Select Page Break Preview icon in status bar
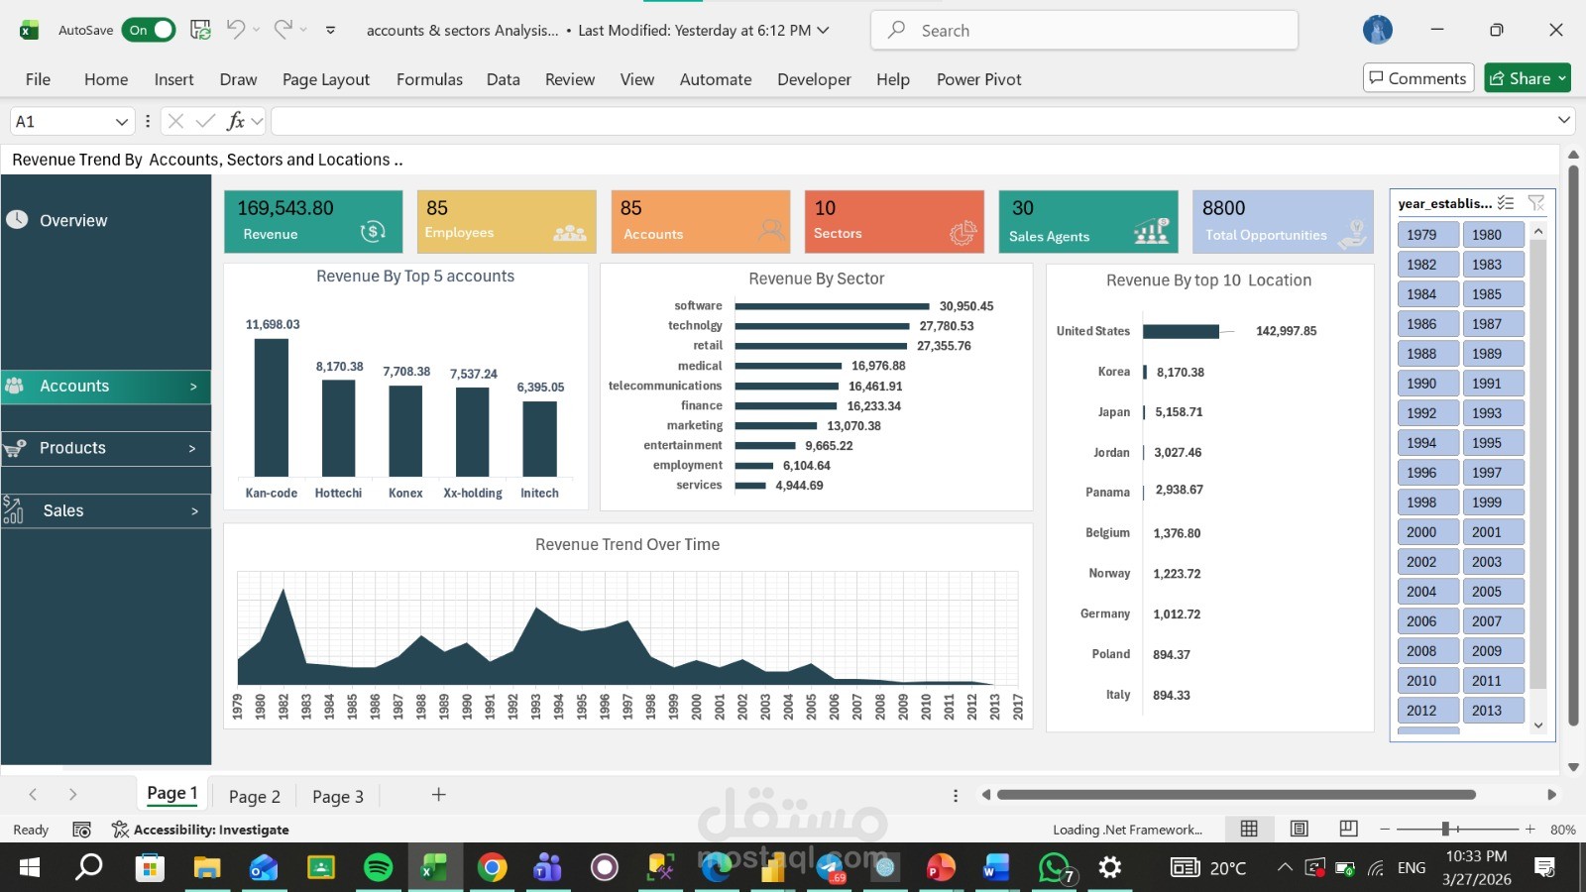 [1347, 829]
